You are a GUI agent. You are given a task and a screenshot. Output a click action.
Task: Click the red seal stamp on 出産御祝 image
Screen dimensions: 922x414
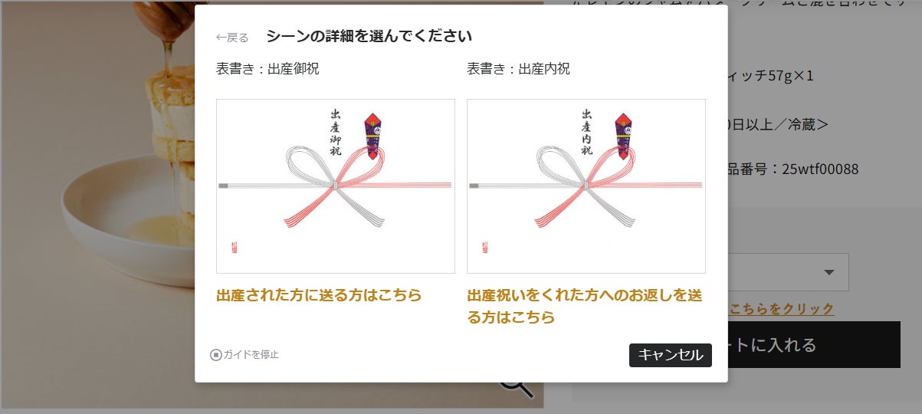[235, 248]
